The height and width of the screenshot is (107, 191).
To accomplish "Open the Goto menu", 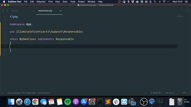I will tap(65, 2).
